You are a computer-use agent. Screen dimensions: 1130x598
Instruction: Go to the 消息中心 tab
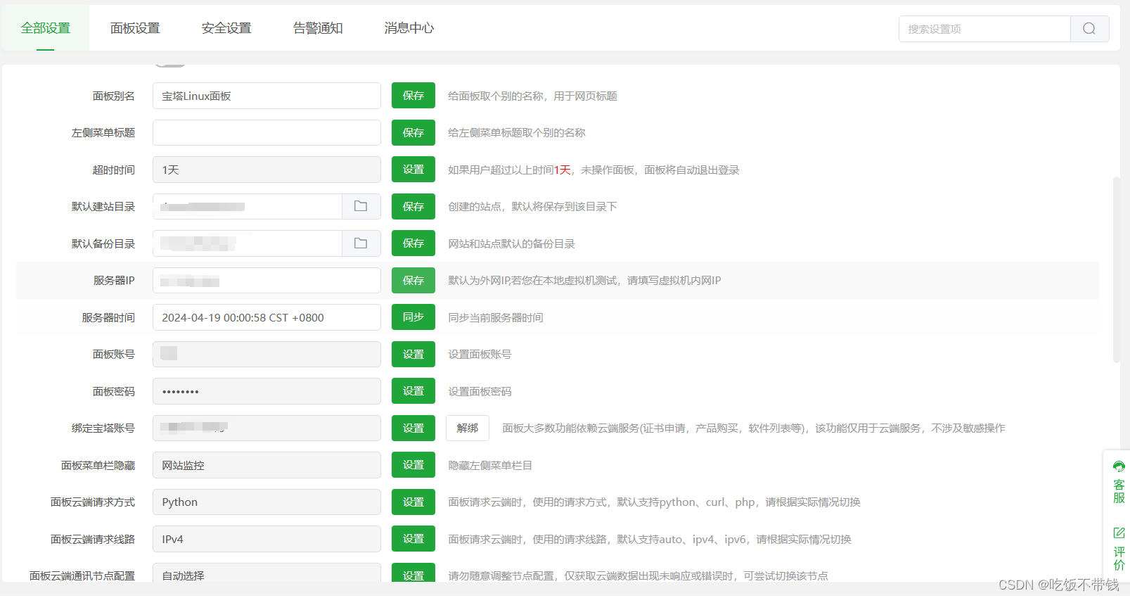coord(409,28)
